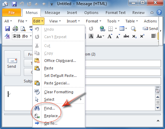
Task: Click the toolbar Send envelope button
Action: (150, 29)
